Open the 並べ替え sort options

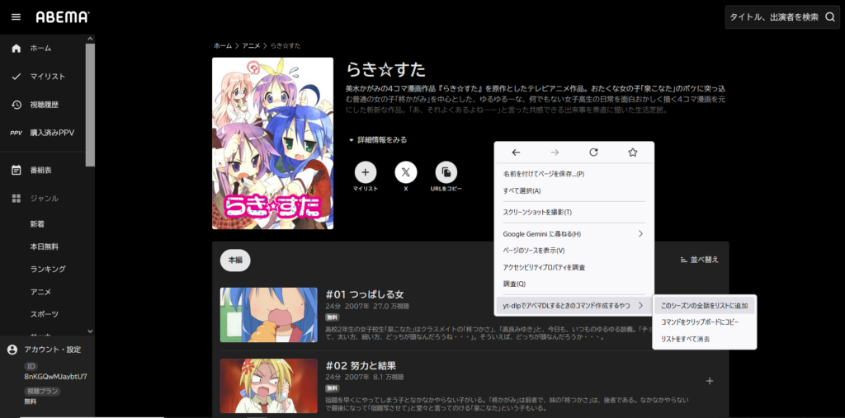pyautogui.click(x=699, y=260)
